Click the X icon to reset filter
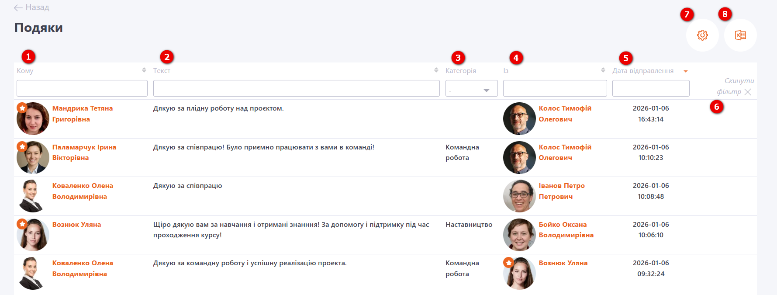 [748, 92]
